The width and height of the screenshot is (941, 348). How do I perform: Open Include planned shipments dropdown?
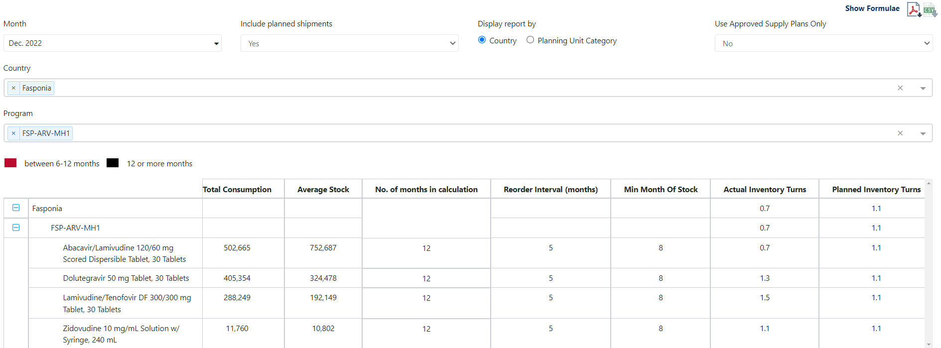click(349, 43)
